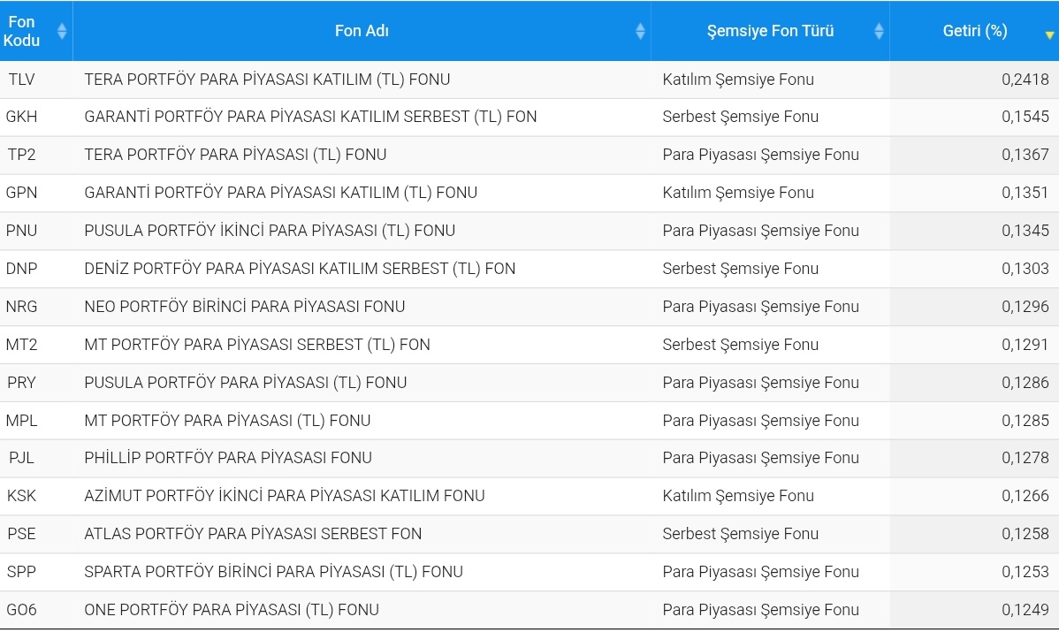Viewport: 1059px width, 632px height.
Task: Open PUSULA PORTFÖY İKİNCİ PARA PİYASASI fund
Action: pyautogui.click(x=270, y=230)
